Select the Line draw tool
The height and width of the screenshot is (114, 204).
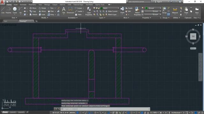3,10
